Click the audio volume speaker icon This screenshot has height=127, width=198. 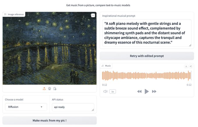105,91
